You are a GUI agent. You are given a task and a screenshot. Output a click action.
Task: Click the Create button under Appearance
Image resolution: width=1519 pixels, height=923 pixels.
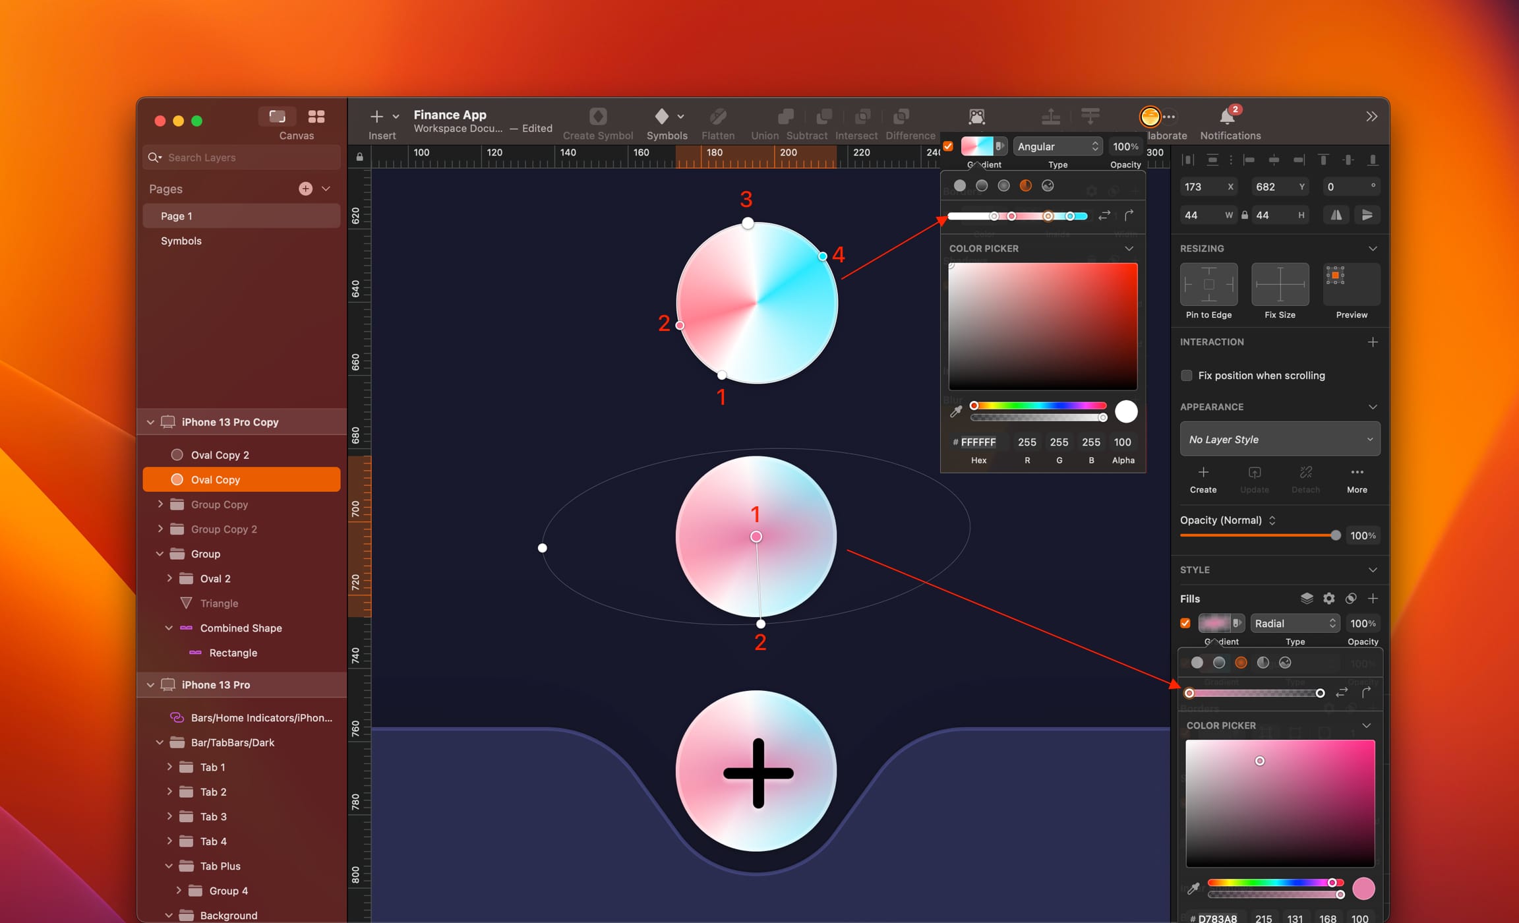tap(1203, 479)
